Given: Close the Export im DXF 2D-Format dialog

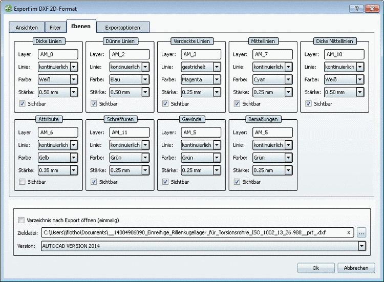Looking at the screenshot, I should 372,9.
